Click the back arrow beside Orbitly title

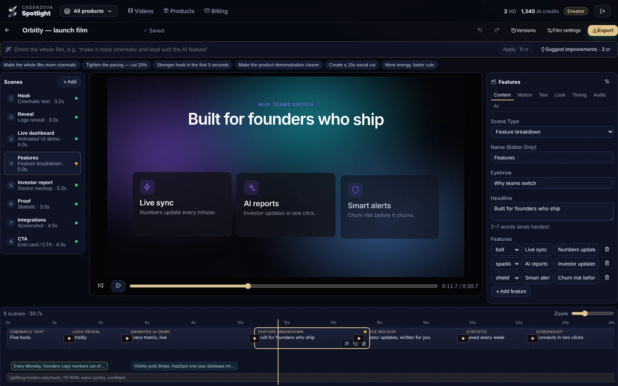click(7, 30)
